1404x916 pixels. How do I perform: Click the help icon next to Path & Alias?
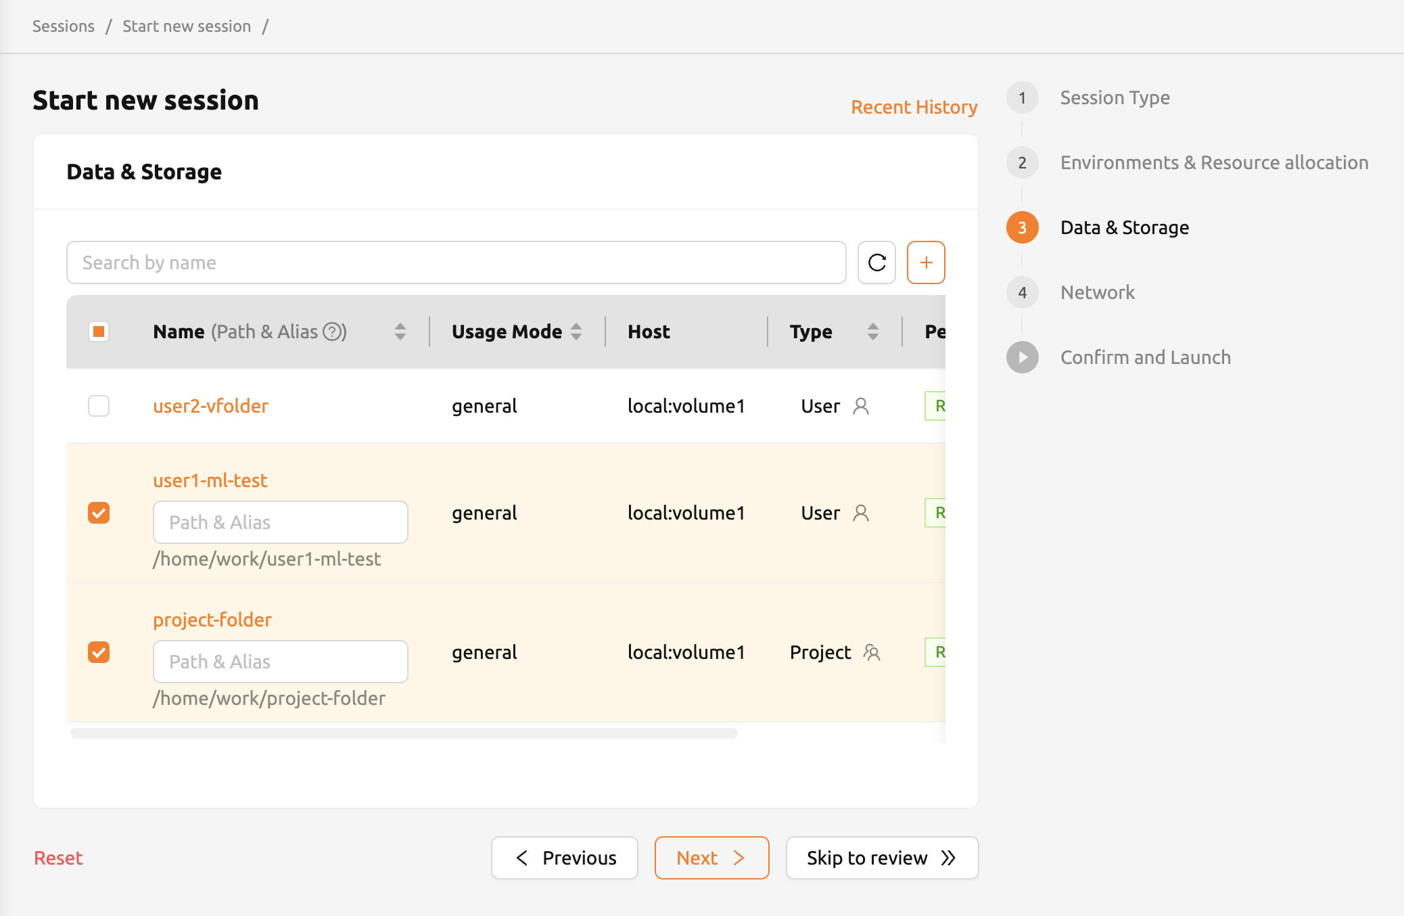click(333, 331)
